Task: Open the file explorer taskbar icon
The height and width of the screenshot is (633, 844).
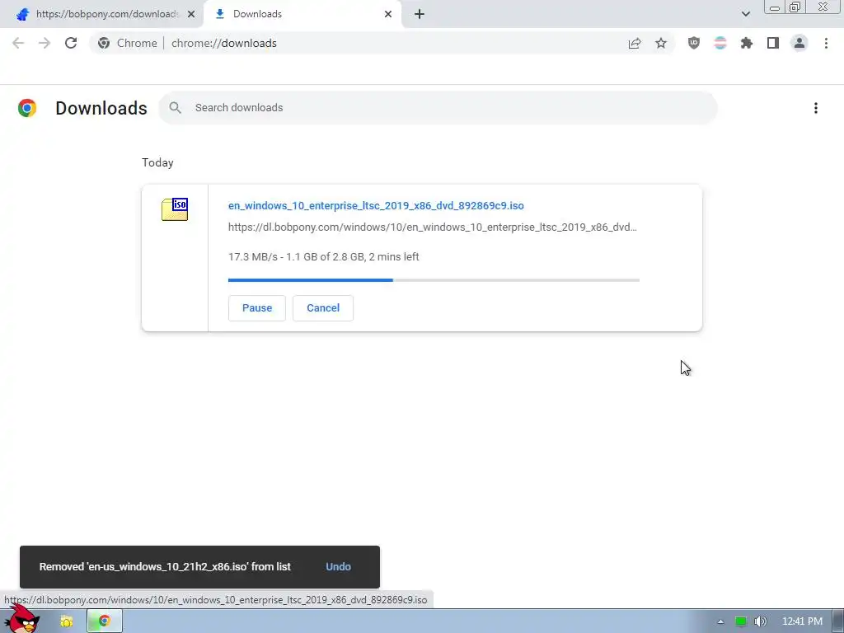Action: click(66, 621)
